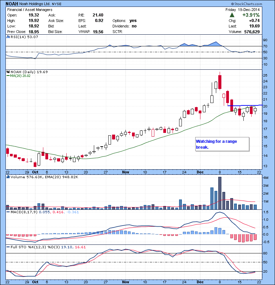Image resolution: width=275 pixels, height=285 pixels.
Task: Click the 80 tick on the stochastic axis
Action: (x=265, y=253)
